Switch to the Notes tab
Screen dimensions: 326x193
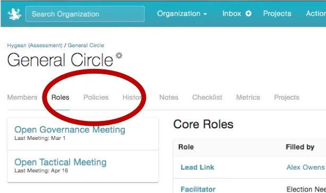(169, 98)
